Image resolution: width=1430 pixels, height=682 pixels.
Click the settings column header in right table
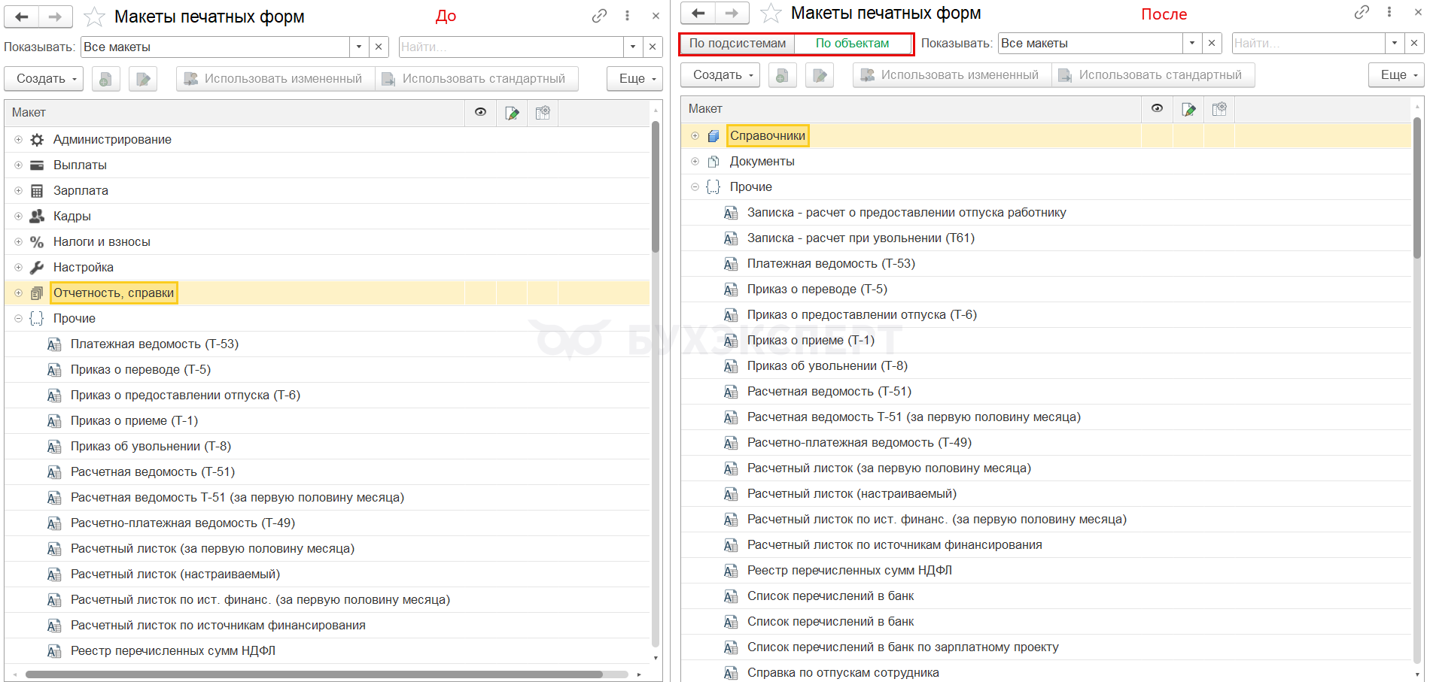(x=1219, y=108)
